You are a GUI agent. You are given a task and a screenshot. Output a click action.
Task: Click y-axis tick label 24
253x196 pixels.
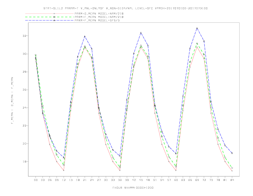click(x=24, y=108)
